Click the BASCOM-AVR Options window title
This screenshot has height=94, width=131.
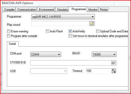click(17, 3)
